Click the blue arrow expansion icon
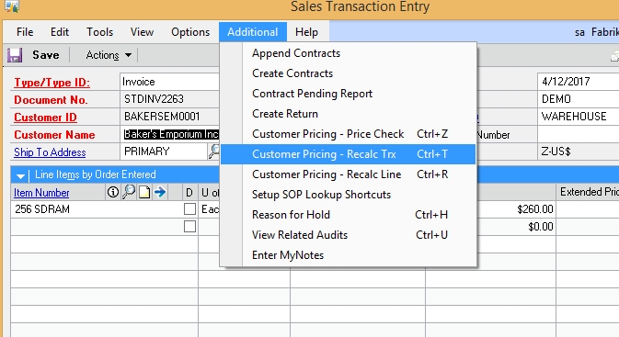Viewport: 619px width, 337px height. tap(160, 192)
